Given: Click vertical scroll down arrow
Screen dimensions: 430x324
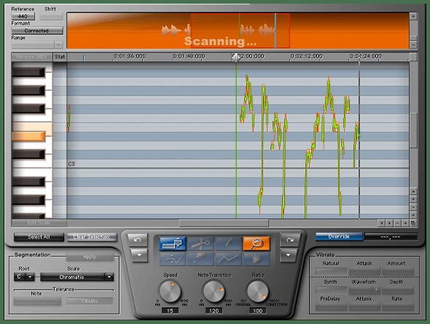Looking at the screenshot, I should 413,199.
